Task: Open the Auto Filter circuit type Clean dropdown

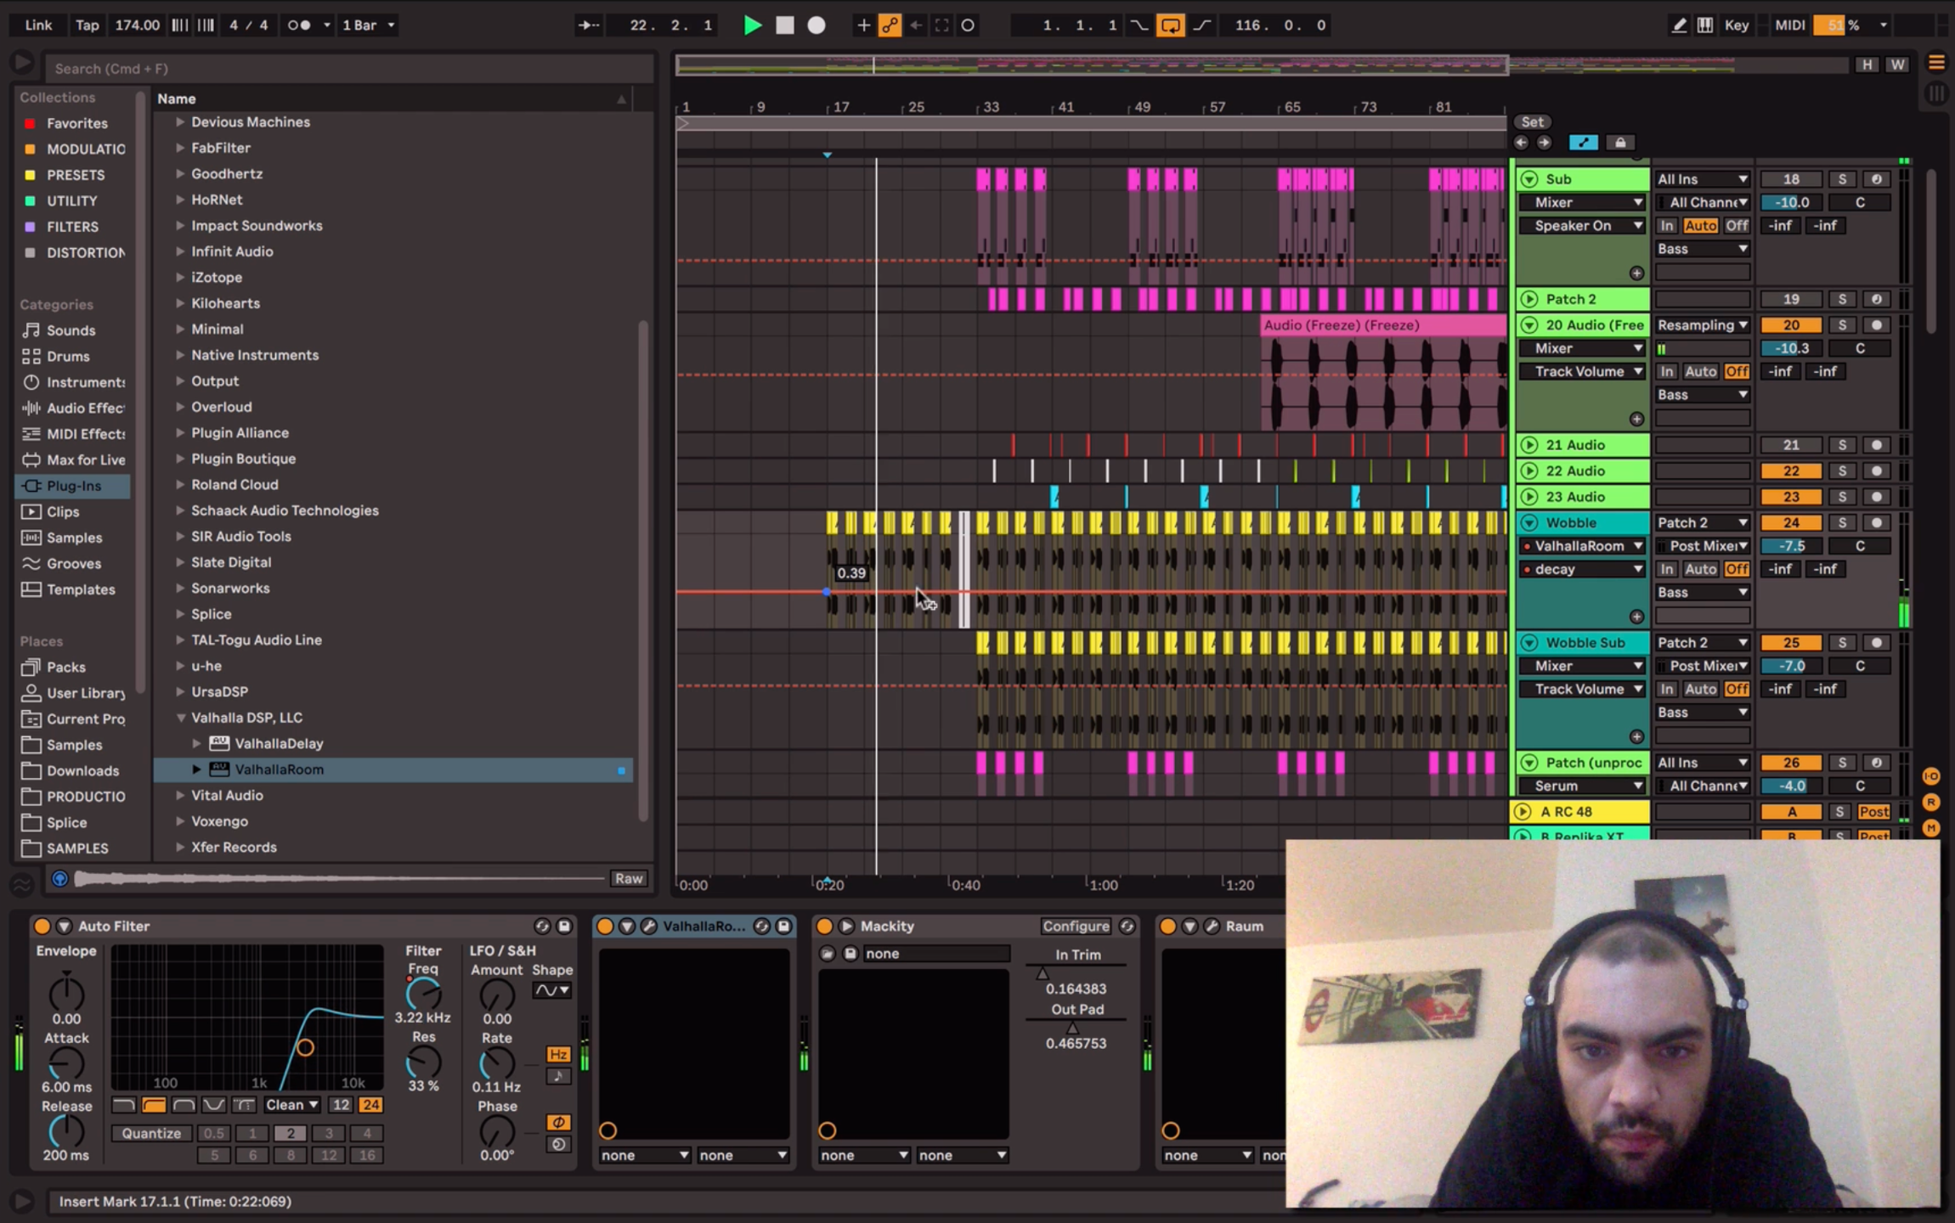Action: click(291, 1105)
